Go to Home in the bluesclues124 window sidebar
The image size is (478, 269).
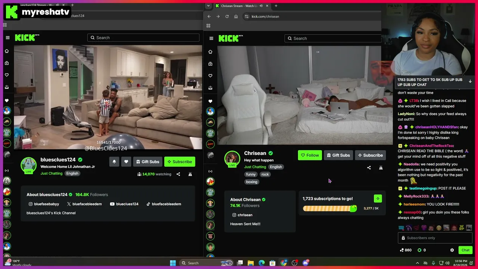7,51
